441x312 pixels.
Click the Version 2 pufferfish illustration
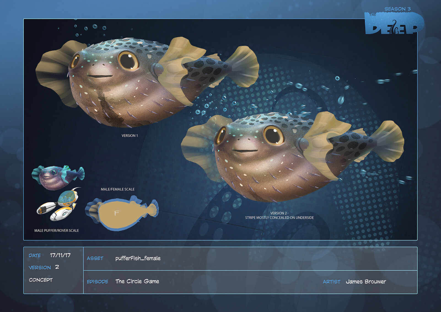click(x=292, y=157)
